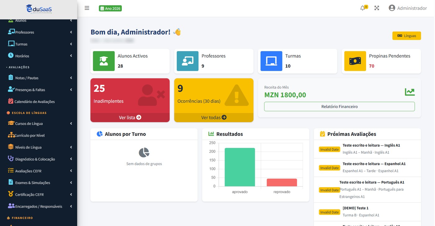435x226 pixels.
Task: Click the Administrador user avatar icon
Action: [392, 8]
